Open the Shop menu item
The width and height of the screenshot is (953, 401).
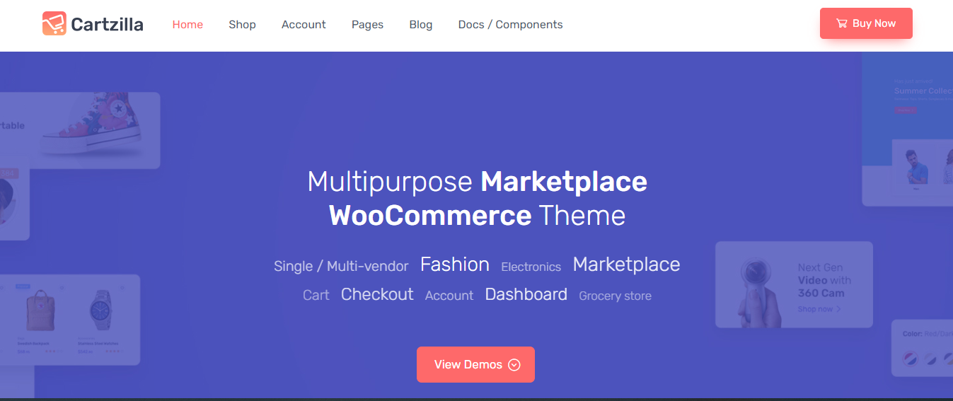tap(242, 24)
